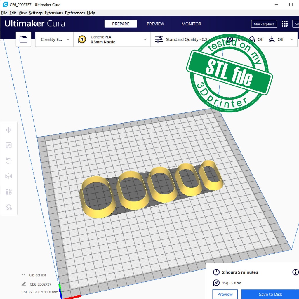Collapse the Object list panel

24,275
